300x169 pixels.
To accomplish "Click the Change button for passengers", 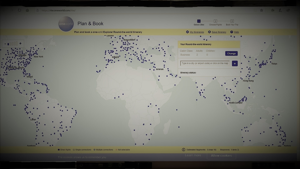I will 231,54.
